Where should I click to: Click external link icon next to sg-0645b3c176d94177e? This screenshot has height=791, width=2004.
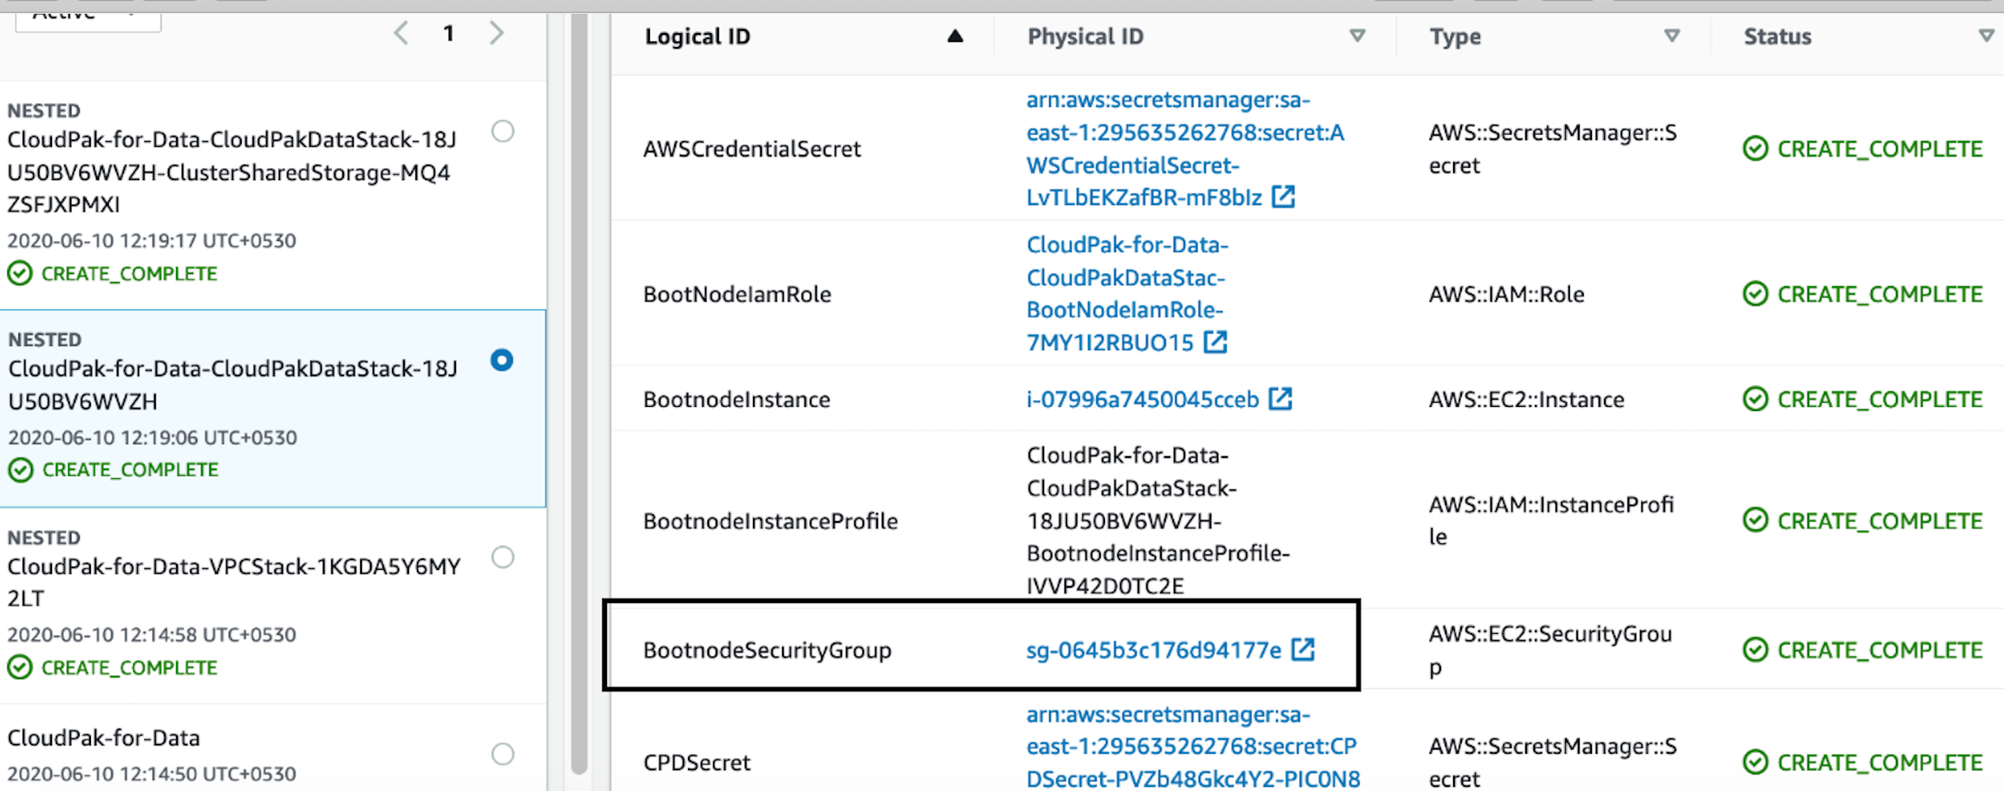click(x=1303, y=649)
